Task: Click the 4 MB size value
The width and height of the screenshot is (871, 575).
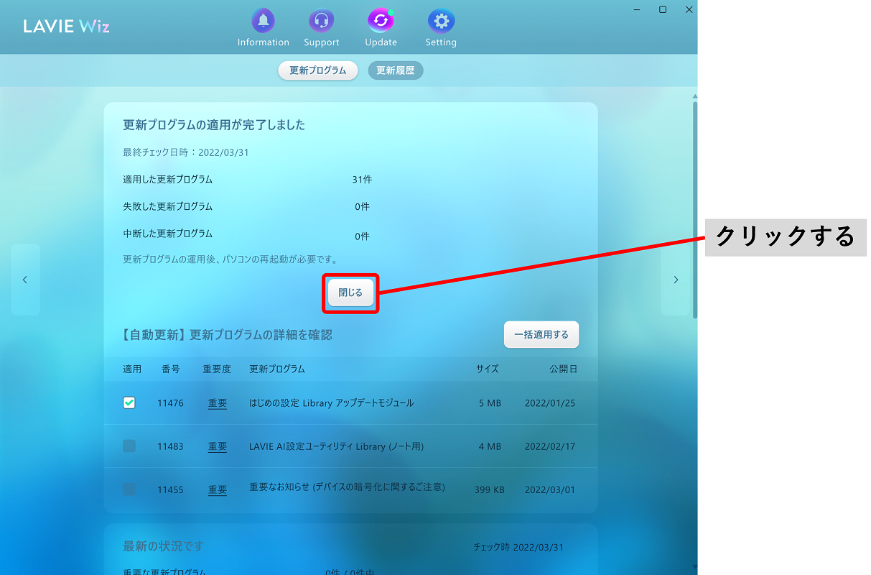Action: 490,447
